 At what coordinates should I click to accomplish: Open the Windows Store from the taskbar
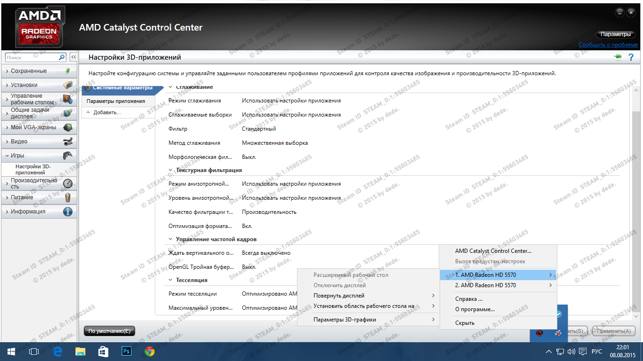(104, 351)
